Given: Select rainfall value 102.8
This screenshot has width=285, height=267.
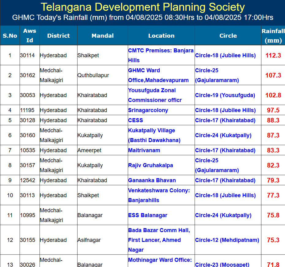Looking at the screenshot, I should [273, 95].
